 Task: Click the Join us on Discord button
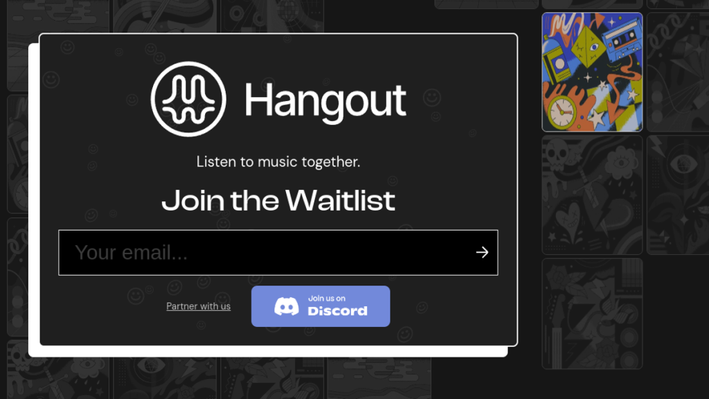pyautogui.click(x=321, y=306)
